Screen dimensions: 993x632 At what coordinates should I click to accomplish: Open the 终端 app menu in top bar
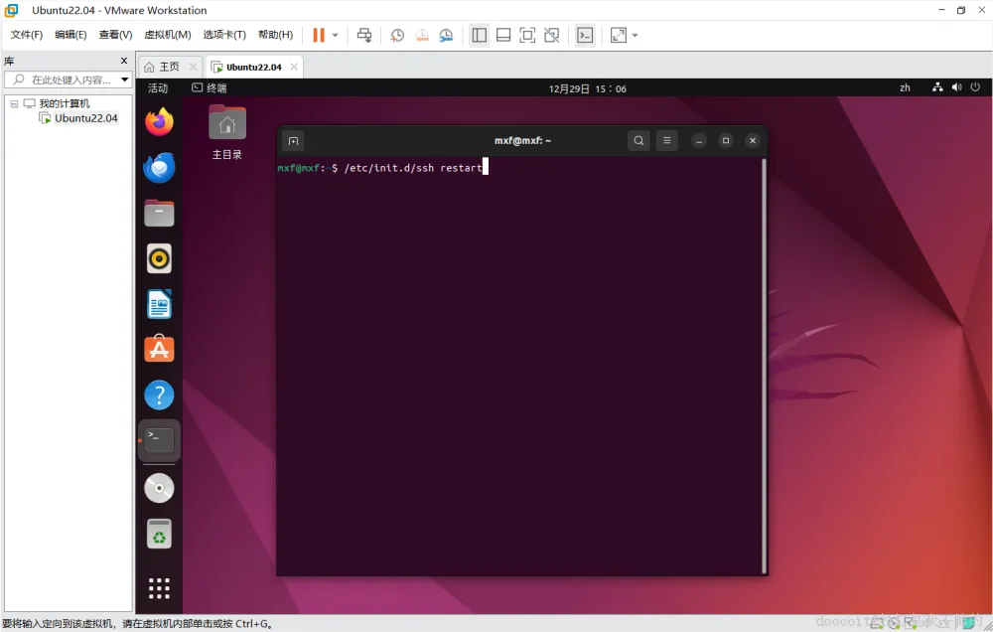[209, 88]
